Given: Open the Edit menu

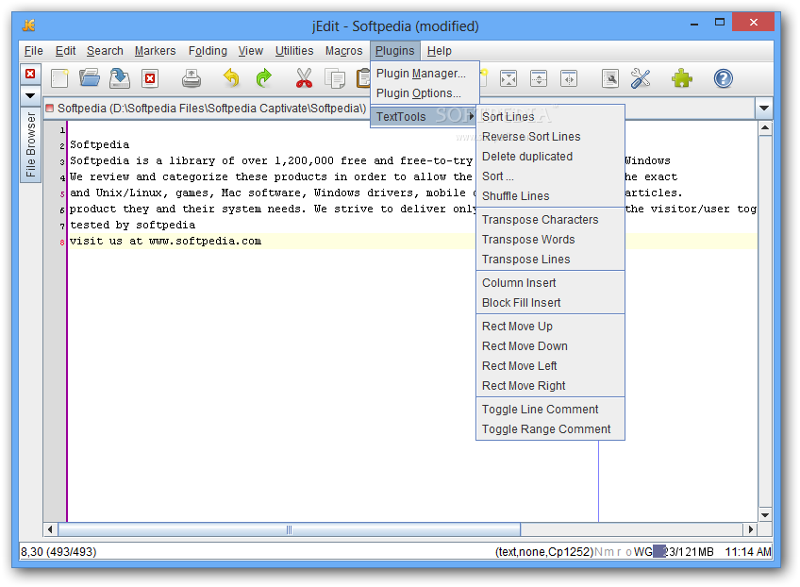Looking at the screenshot, I should (x=65, y=51).
